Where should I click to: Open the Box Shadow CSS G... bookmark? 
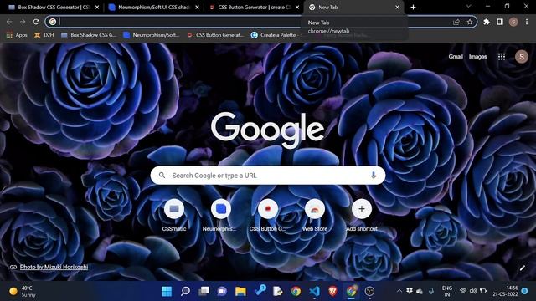[x=89, y=35]
